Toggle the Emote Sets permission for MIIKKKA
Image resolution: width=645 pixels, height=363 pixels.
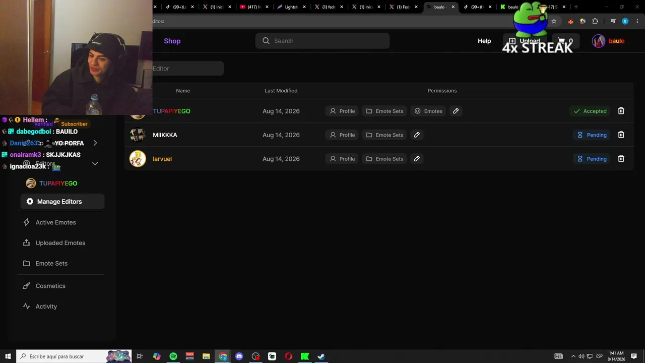point(384,135)
